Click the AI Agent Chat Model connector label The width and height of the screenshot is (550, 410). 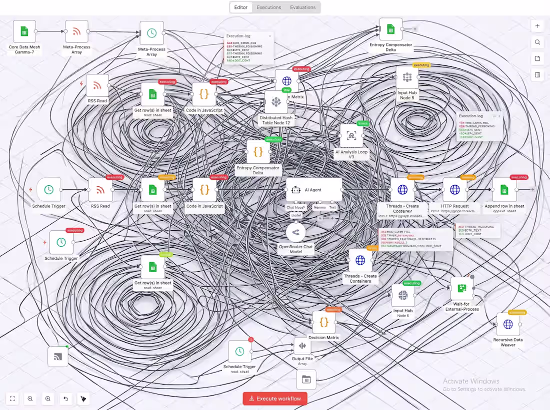tap(295, 207)
